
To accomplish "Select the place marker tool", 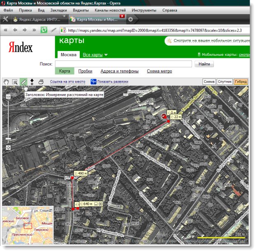I will (32, 82).
